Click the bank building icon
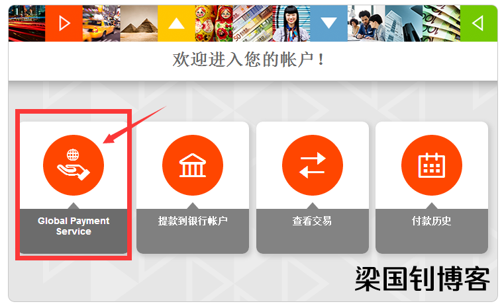This screenshot has height=306, width=502. click(x=193, y=165)
